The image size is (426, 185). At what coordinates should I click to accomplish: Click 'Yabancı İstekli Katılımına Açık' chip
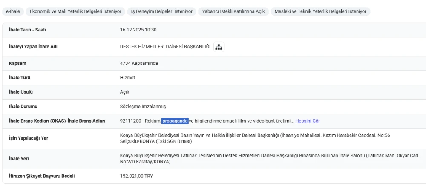(233, 11)
